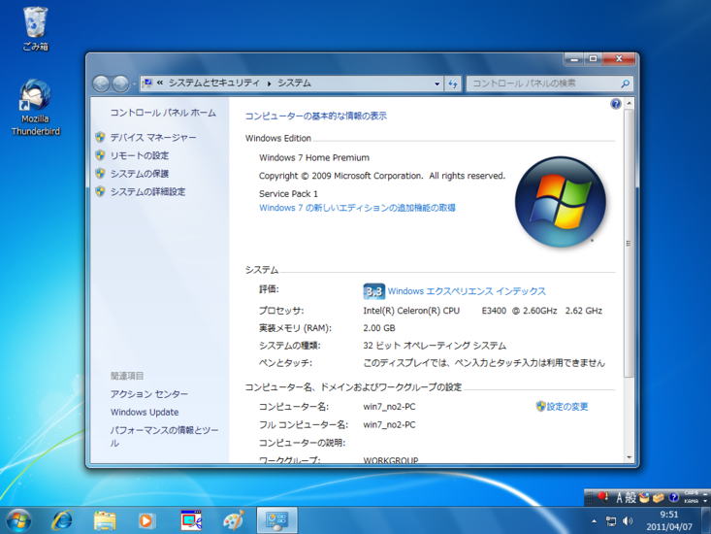Open Windows Update link in sidebar

pyautogui.click(x=145, y=412)
